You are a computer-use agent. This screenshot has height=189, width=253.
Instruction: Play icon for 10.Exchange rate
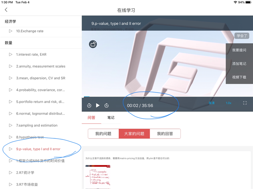11,31
